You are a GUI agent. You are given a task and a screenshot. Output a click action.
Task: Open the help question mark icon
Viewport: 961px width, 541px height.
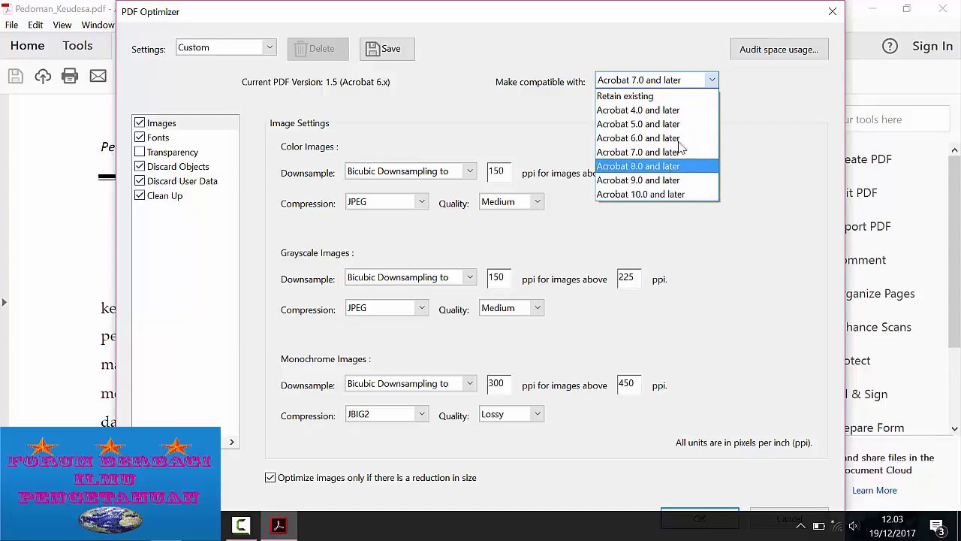pyautogui.click(x=890, y=46)
